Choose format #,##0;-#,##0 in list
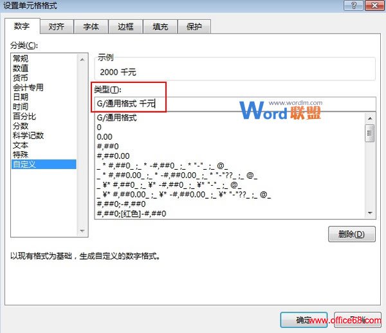 230,204
